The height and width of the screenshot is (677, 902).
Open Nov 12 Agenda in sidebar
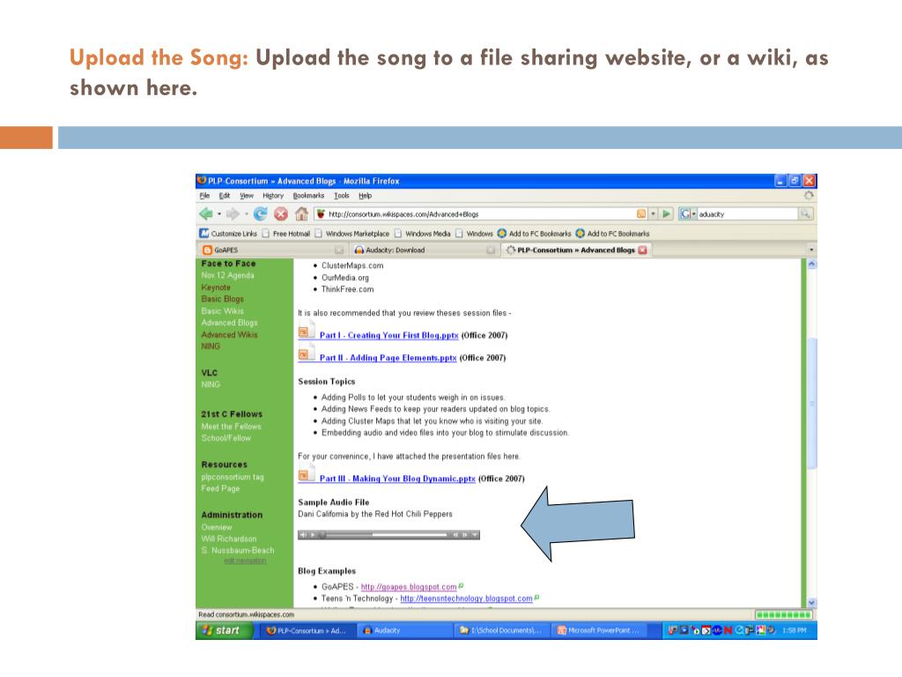(x=227, y=275)
